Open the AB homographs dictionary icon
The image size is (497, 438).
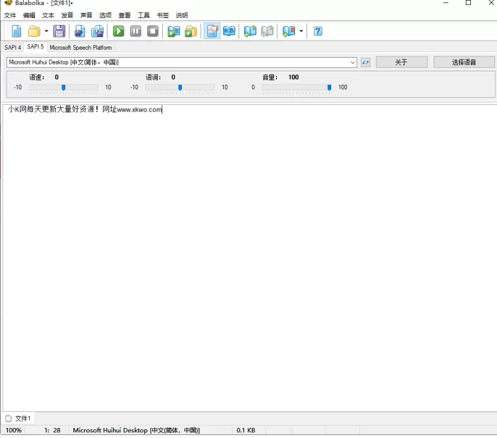tap(229, 31)
